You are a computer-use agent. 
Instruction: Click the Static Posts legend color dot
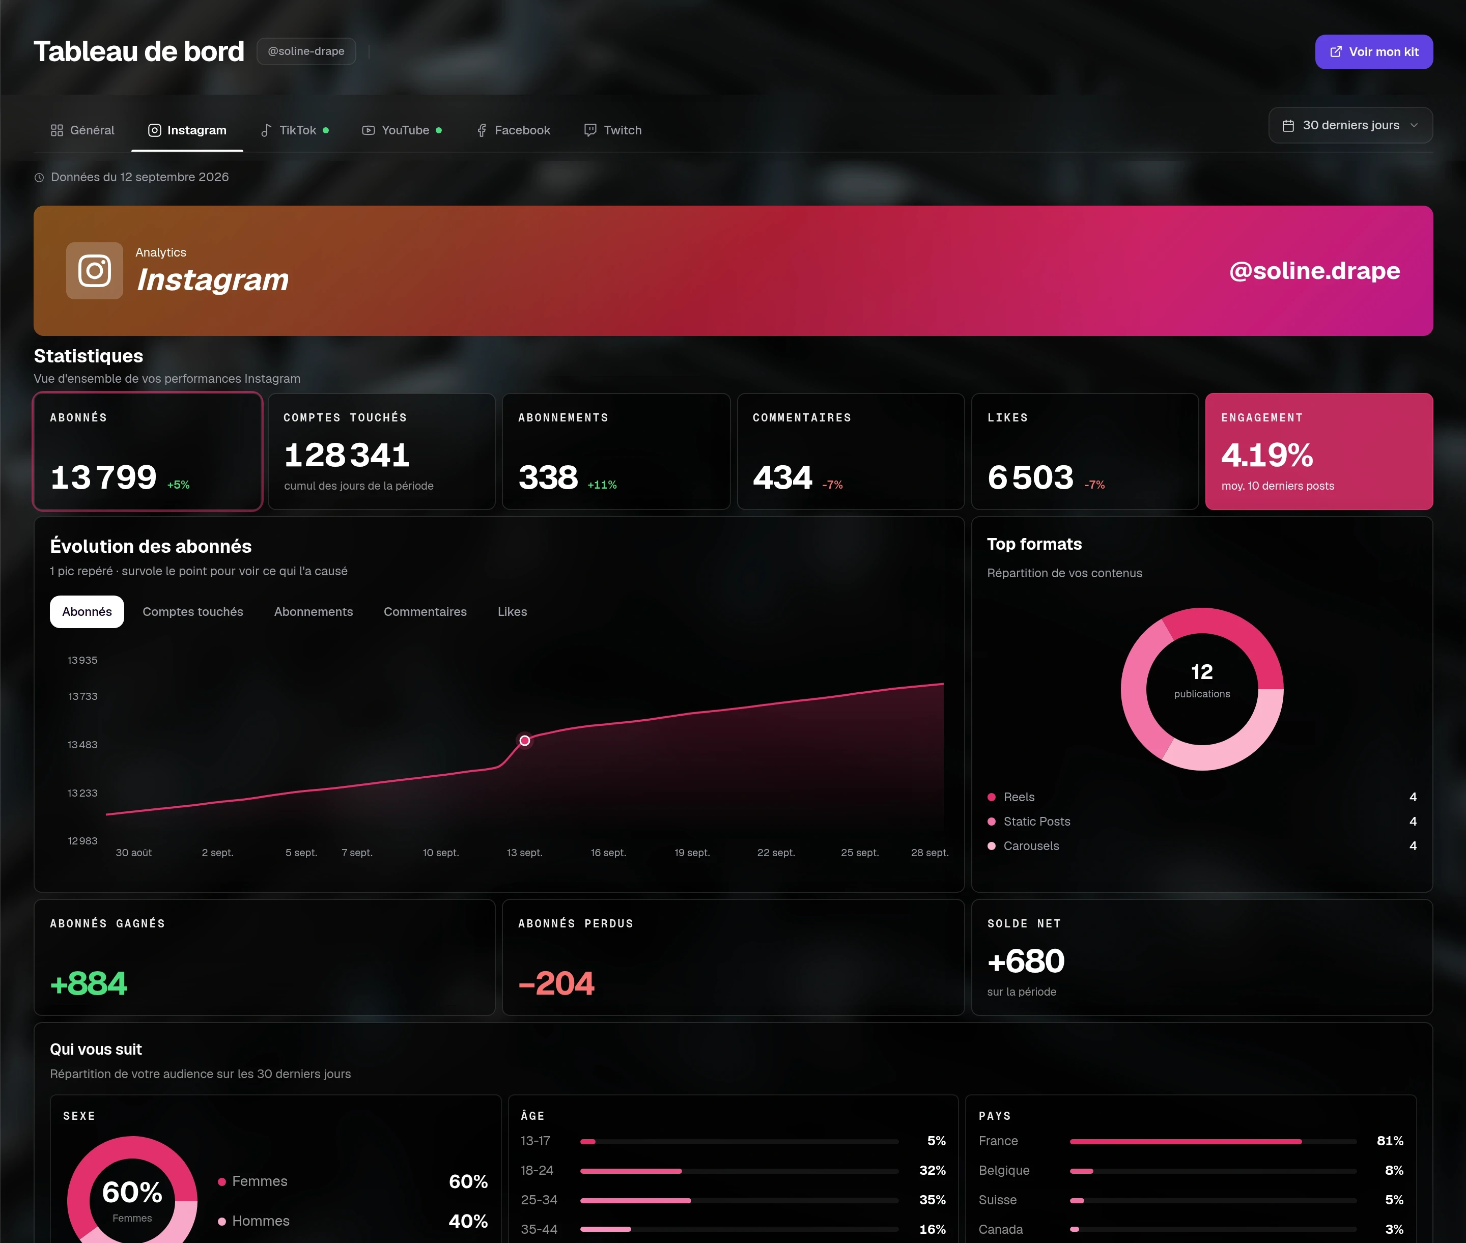tap(992, 822)
